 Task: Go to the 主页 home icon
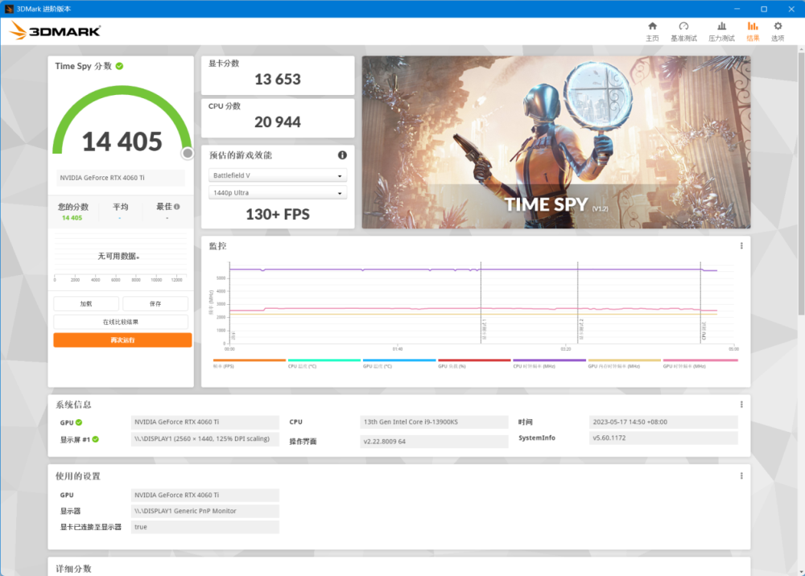pyautogui.click(x=652, y=31)
